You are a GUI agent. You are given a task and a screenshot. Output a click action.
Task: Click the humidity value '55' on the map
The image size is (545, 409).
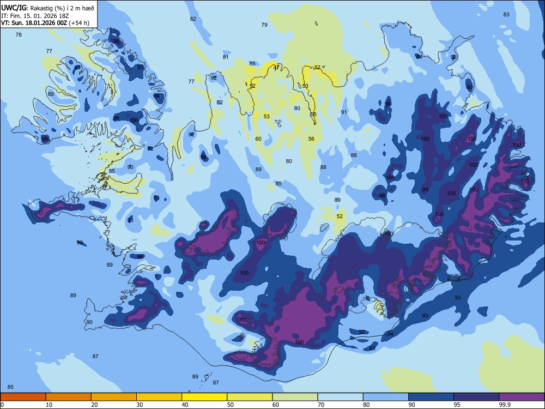[313, 114]
